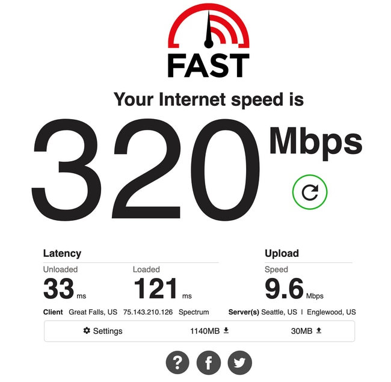Open the question mark help icon

pos(177,363)
